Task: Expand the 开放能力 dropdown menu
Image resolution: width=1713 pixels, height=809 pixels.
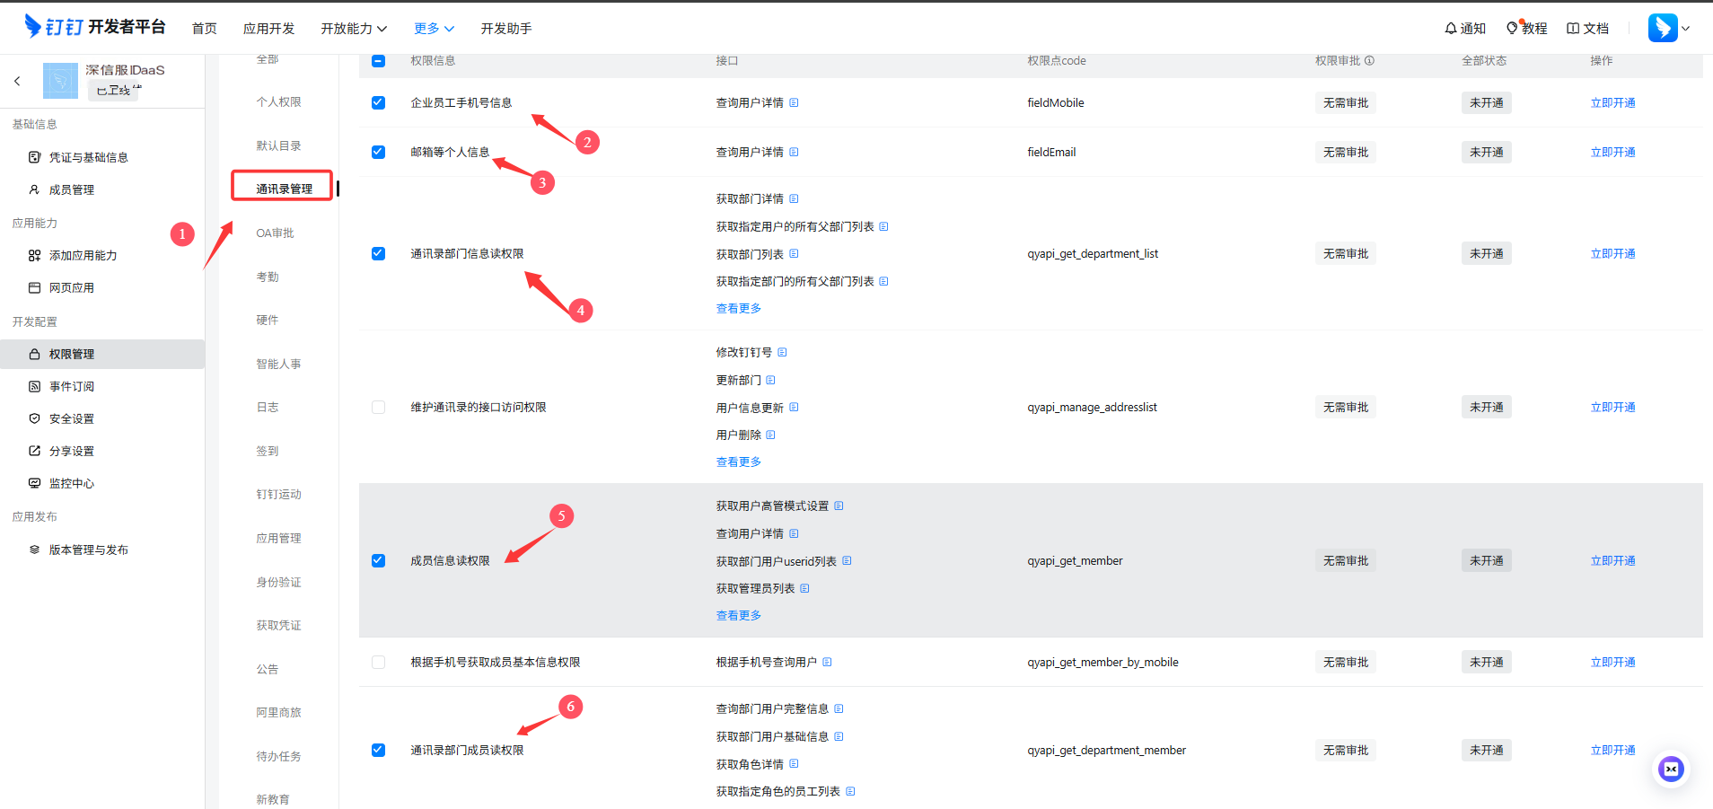Action: point(354,29)
